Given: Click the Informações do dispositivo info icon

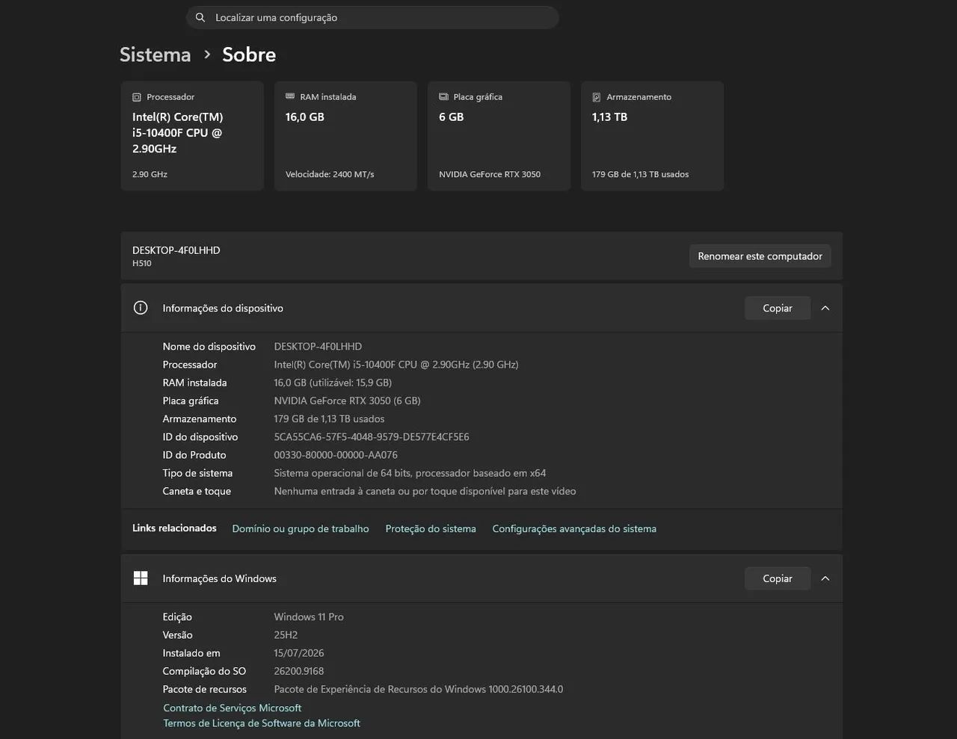Looking at the screenshot, I should click(141, 308).
